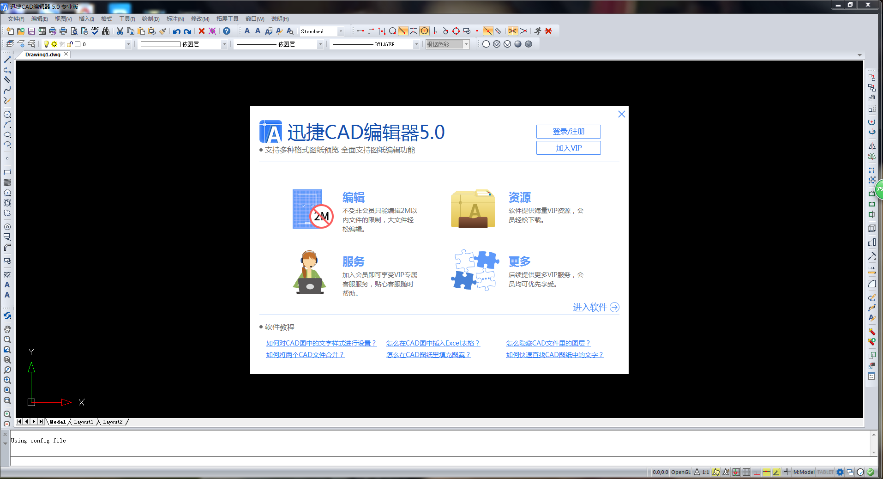Click the 加入VIP button
883x479 pixels.
[x=568, y=148]
